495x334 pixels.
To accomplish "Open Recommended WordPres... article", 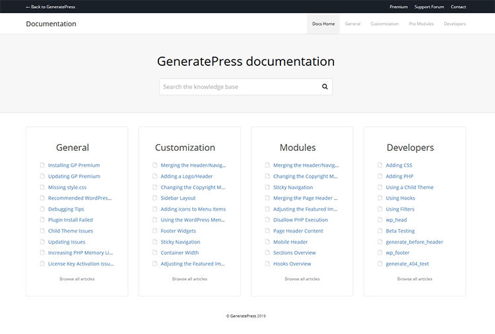I will coord(80,198).
